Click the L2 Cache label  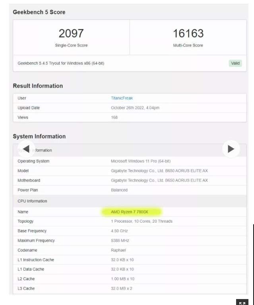pos(26,279)
